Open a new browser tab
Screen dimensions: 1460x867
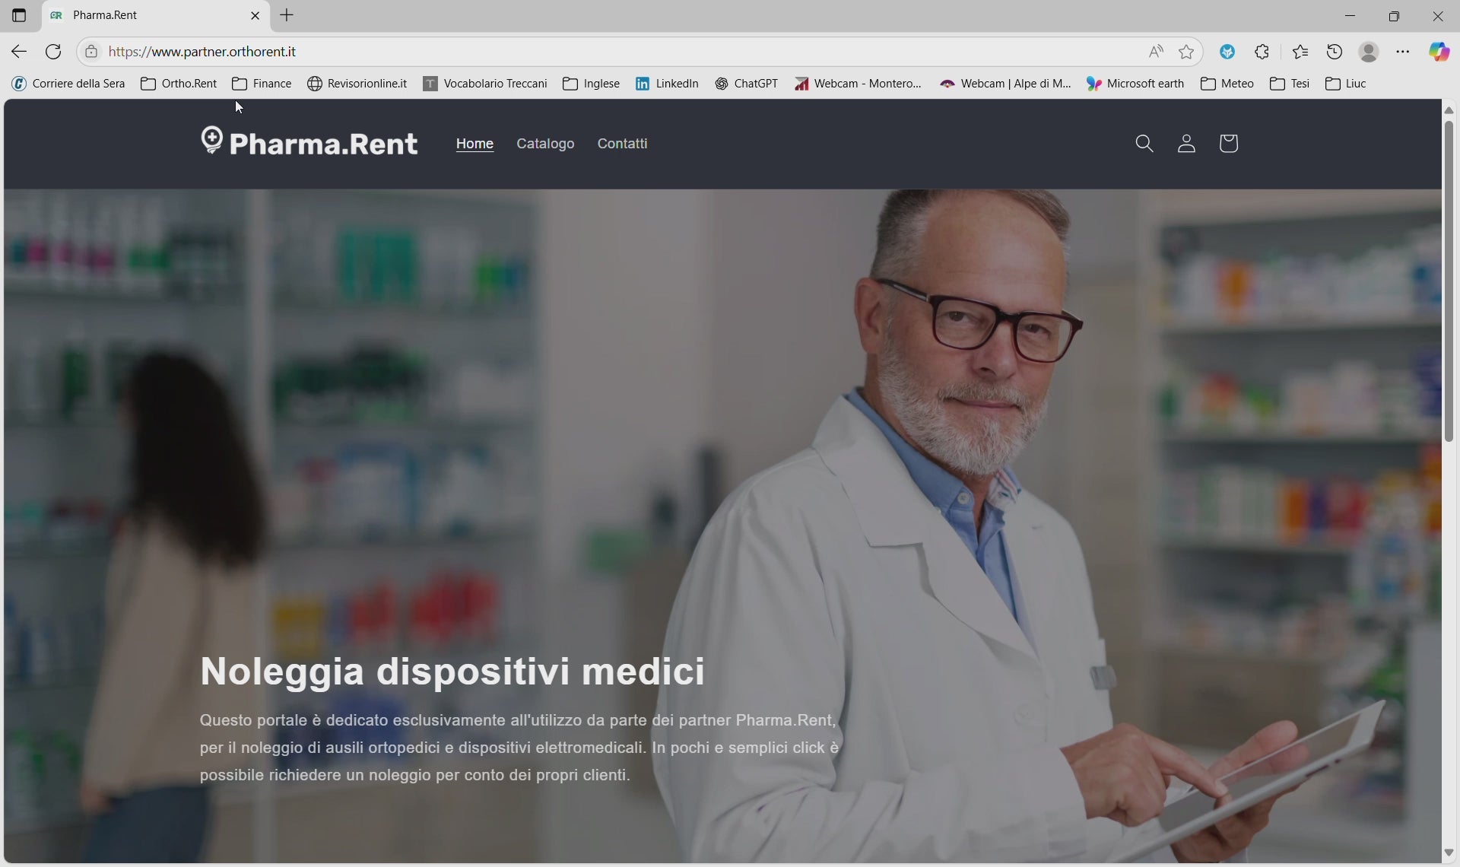tap(287, 15)
